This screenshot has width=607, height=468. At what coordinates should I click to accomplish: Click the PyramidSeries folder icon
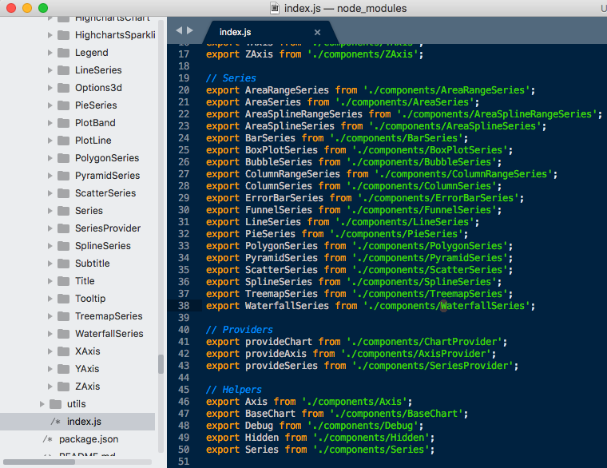(63, 176)
